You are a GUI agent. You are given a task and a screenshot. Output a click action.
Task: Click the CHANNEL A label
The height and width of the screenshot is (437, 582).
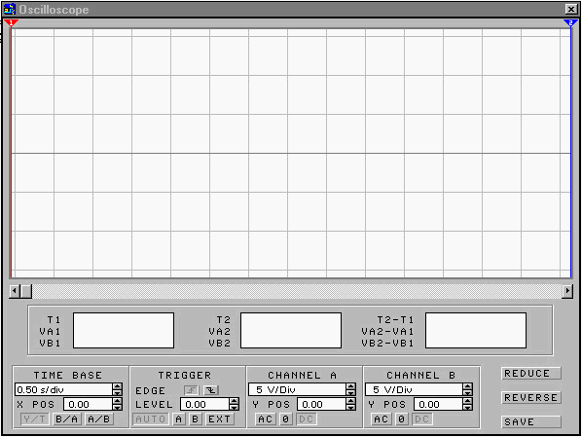302,376
